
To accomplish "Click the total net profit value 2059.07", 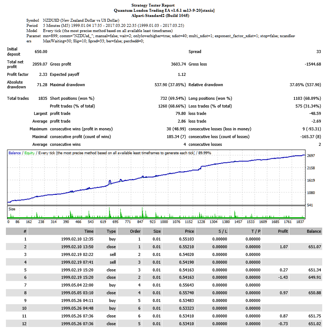I will click(40, 64).
